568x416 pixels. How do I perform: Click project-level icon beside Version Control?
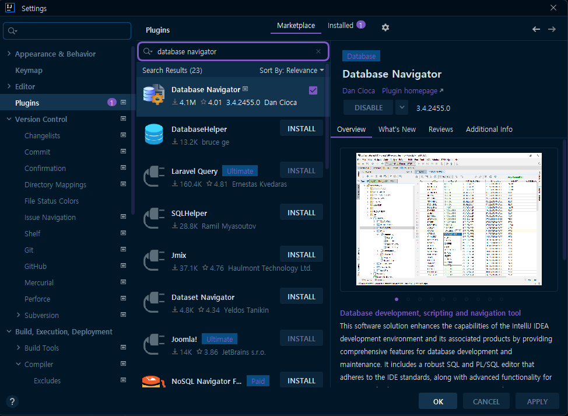point(123,119)
